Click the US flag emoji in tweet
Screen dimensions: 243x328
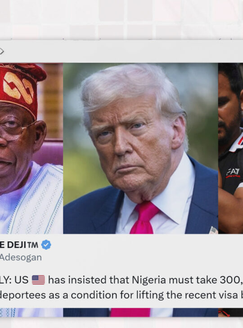(38, 280)
